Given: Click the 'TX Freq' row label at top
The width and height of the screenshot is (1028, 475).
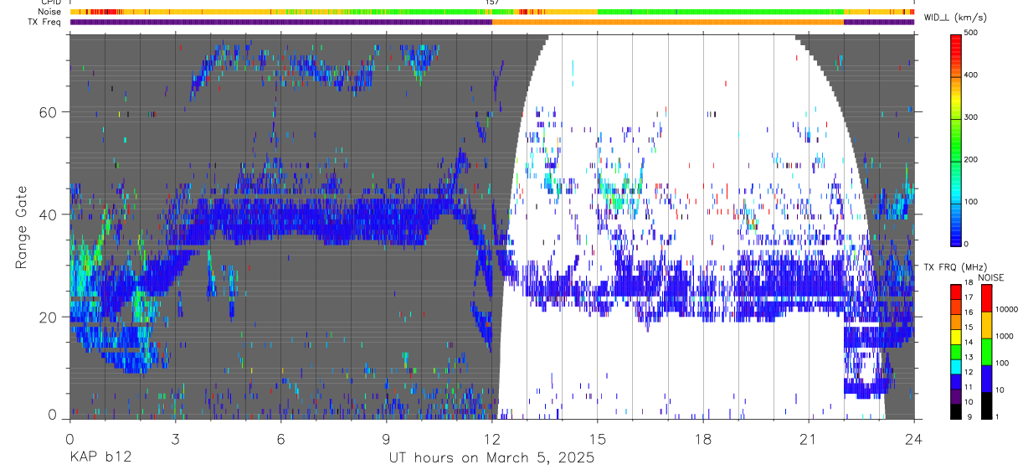Looking at the screenshot, I should tap(44, 22).
